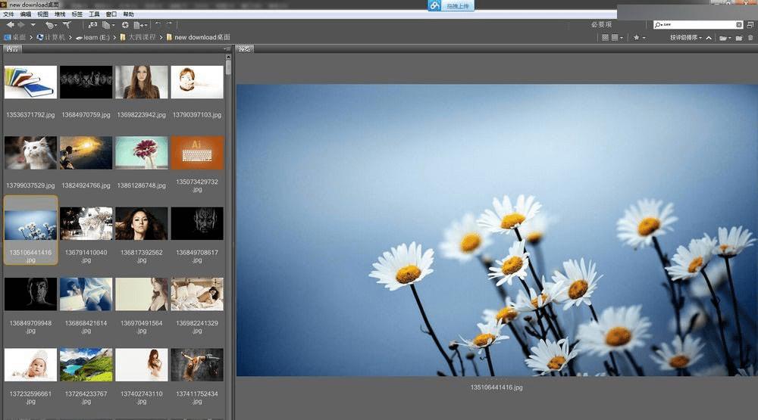The width and height of the screenshot is (758, 420).
Task: Select the white cat thumbnail 13799037529.jpg
Action: pyautogui.click(x=30, y=153)
